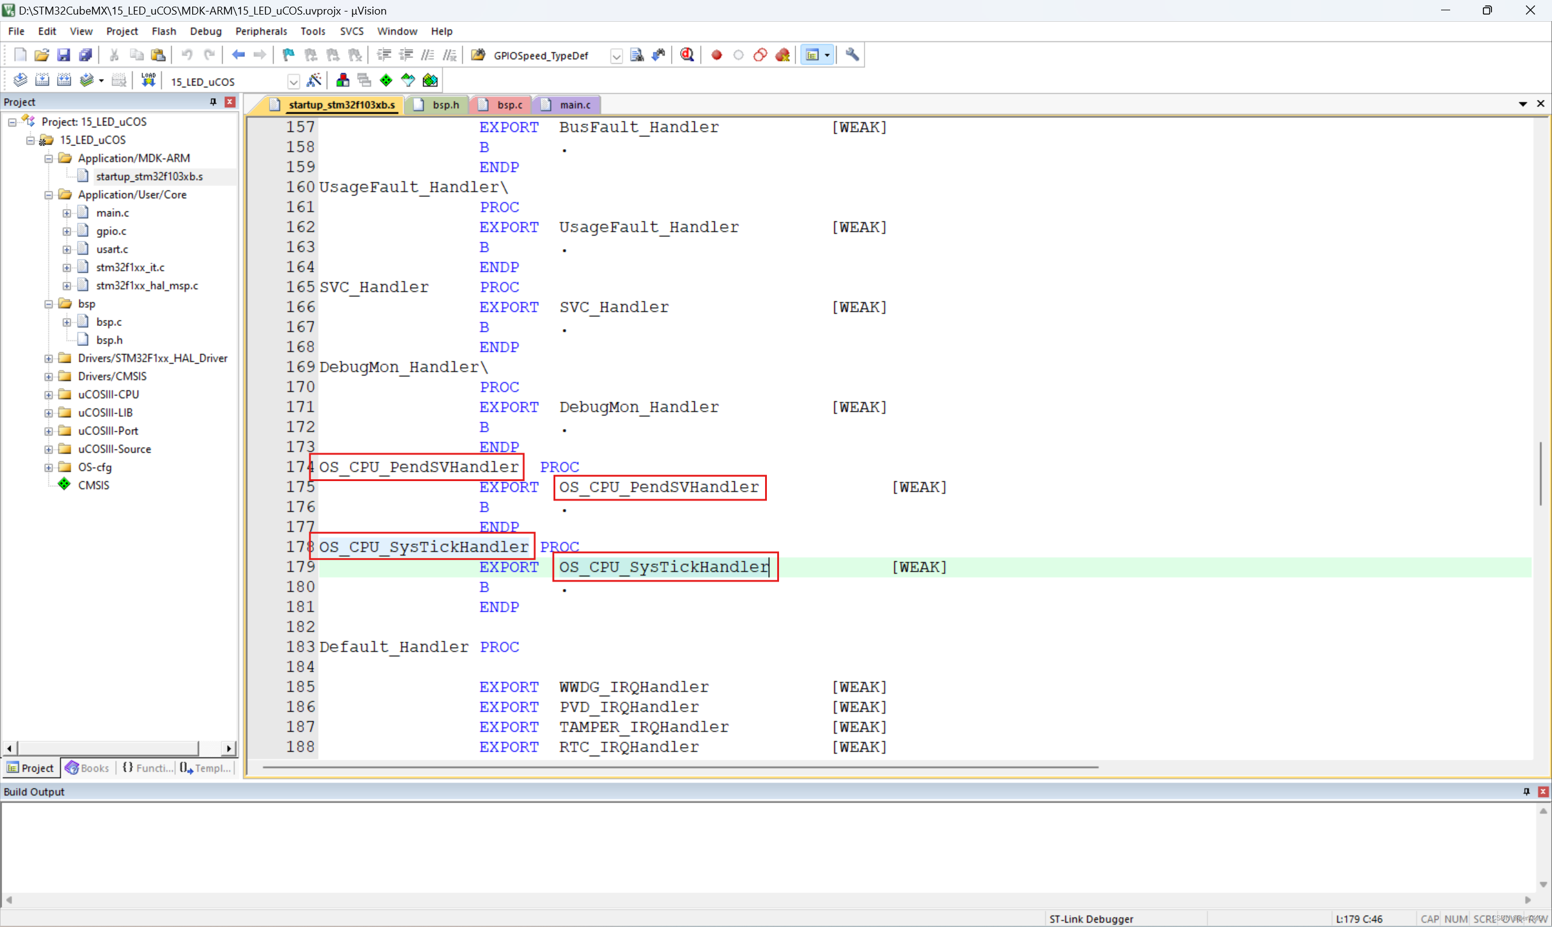Open window layout dropdown arrow
Image resolution: width=1552 pixels, height=927 pixels.
(x=827, y=55)
